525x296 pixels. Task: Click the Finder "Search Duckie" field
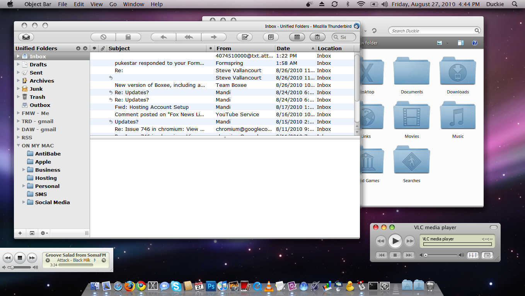(434, 30)
